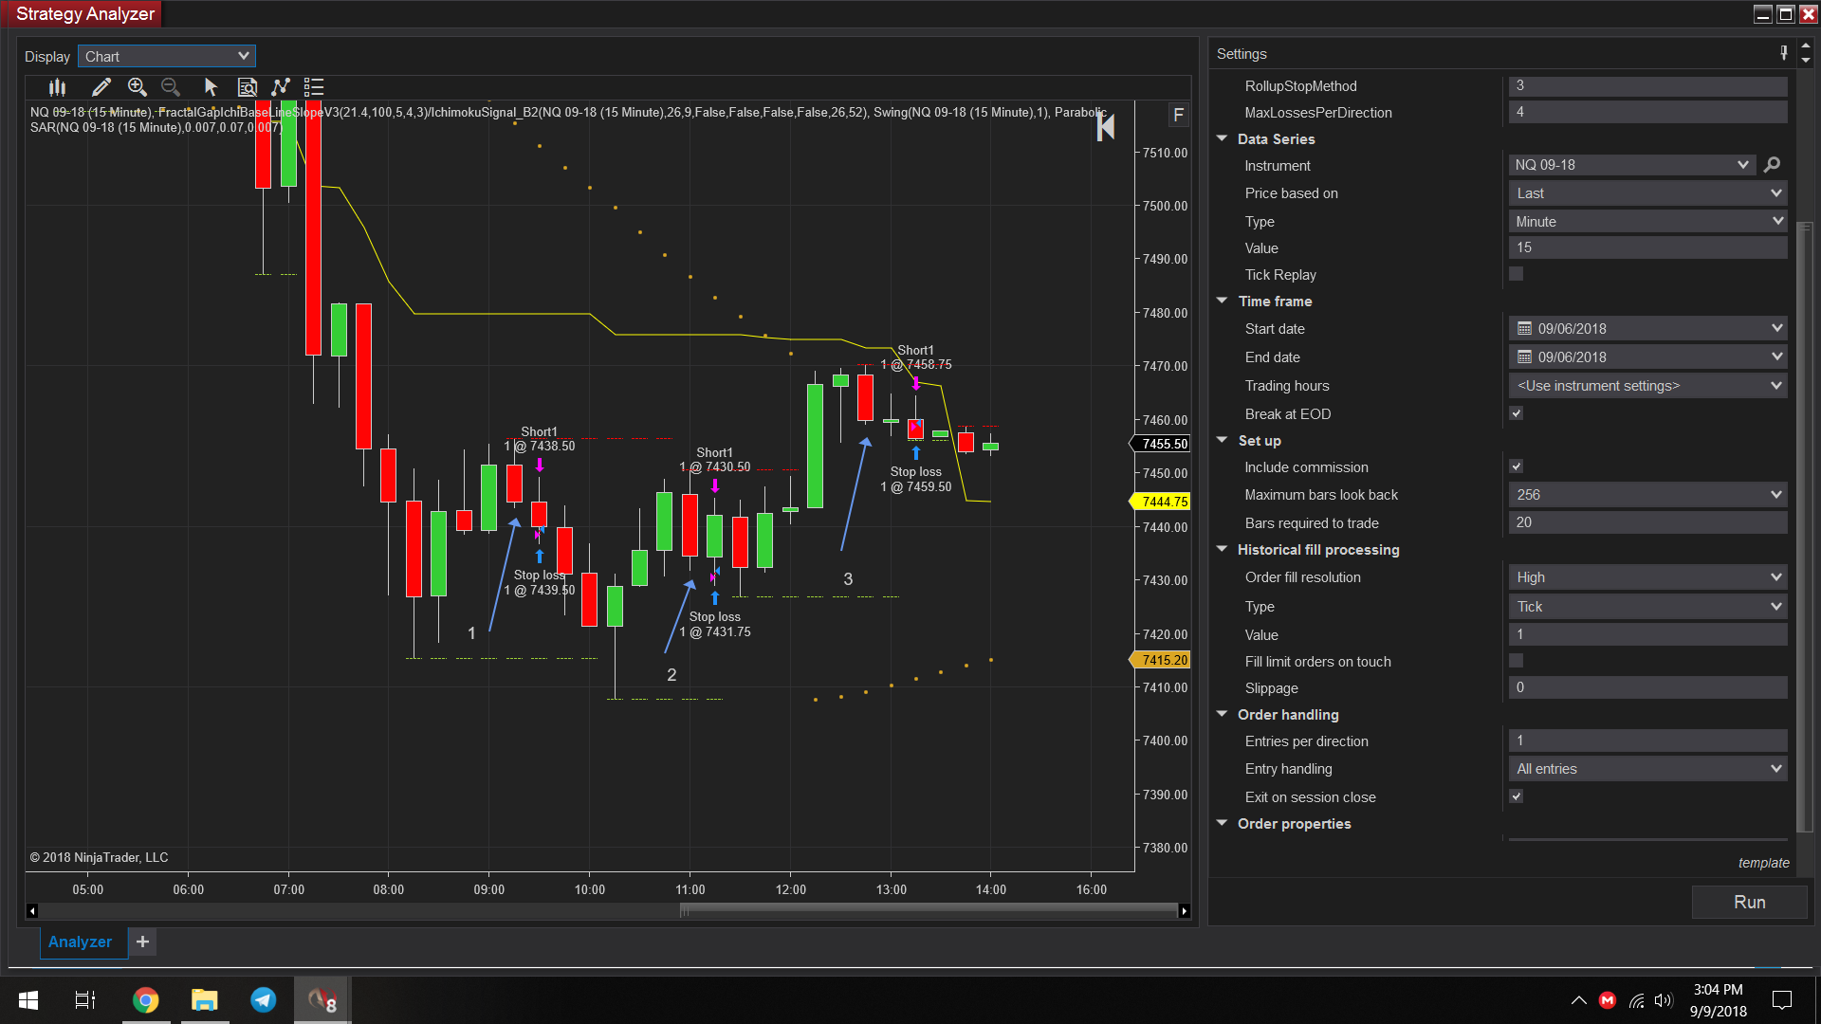Toggle the Exit on session close checkbox
This screenshot has height=1024, width=1821.
point(1516,796)
